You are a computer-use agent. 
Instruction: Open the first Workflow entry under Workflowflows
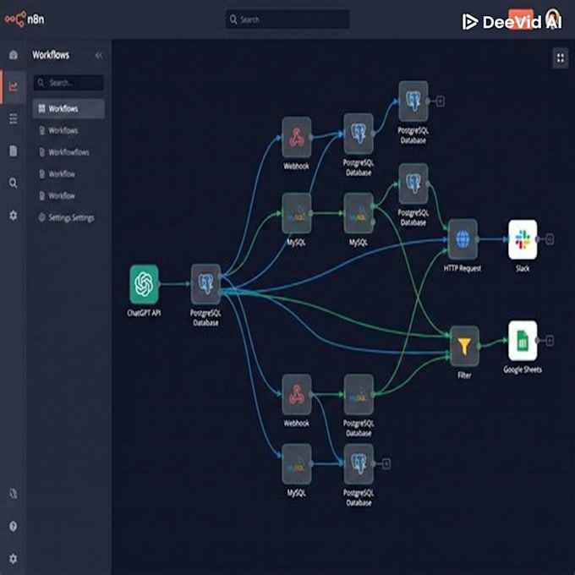57,174
